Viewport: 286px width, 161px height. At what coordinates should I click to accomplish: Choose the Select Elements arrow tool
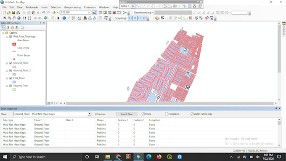[58, 18]
